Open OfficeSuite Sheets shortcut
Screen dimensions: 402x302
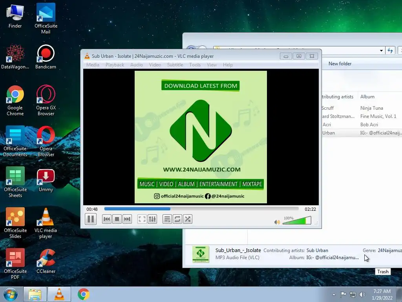click(15, 182)
